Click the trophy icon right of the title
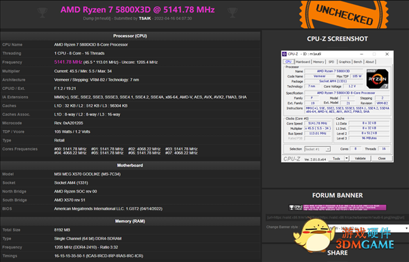Image resolution: width=409 pixels, height=262 pixels. (x=232, y=12)
